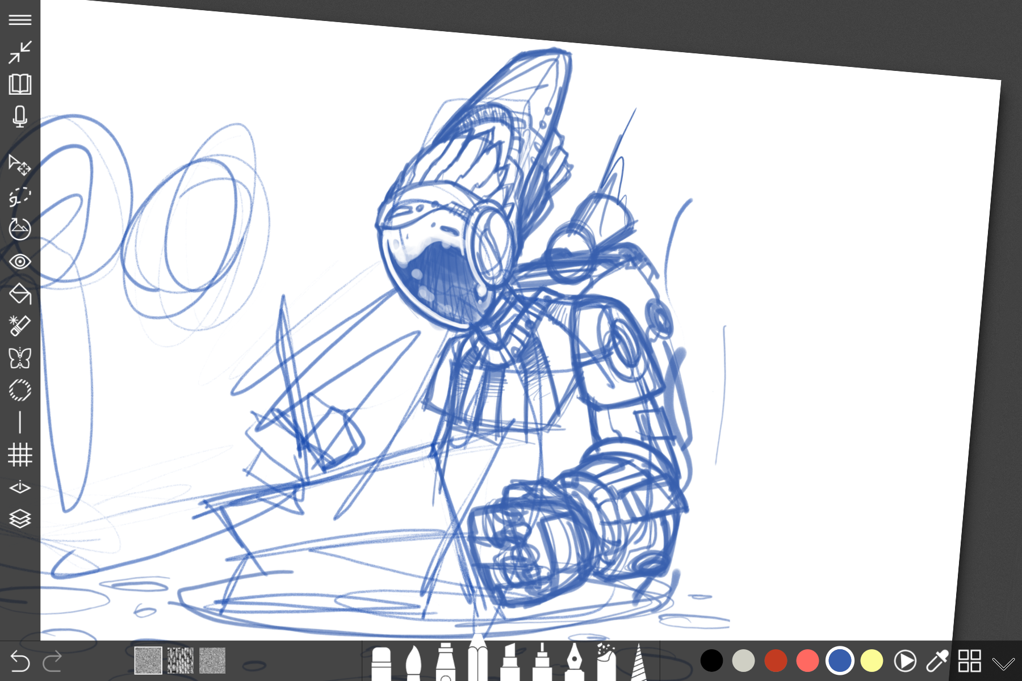Choose the light gray color swatch
The width and height of the screenshot is (1022, 681).
tap(743, 661)
